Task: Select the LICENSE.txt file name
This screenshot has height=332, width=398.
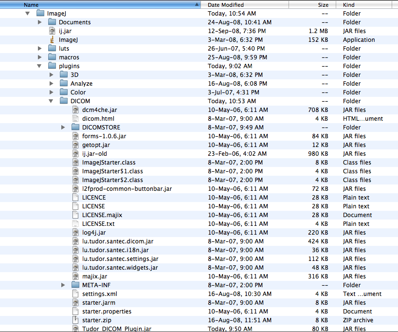Action: 98,224
